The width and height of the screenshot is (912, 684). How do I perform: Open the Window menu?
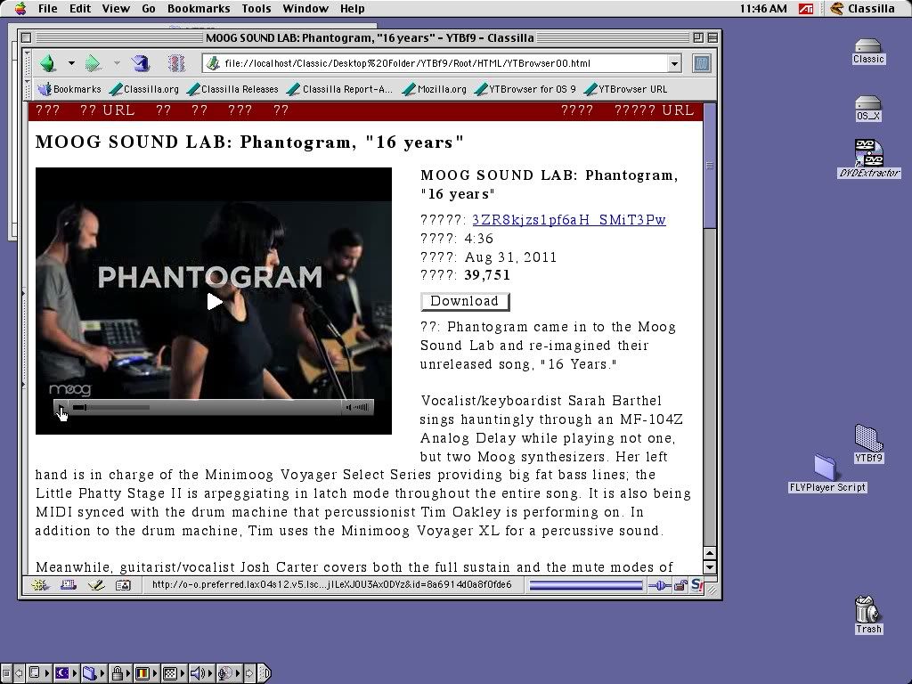pyautogui.click(x=305, y=9)
